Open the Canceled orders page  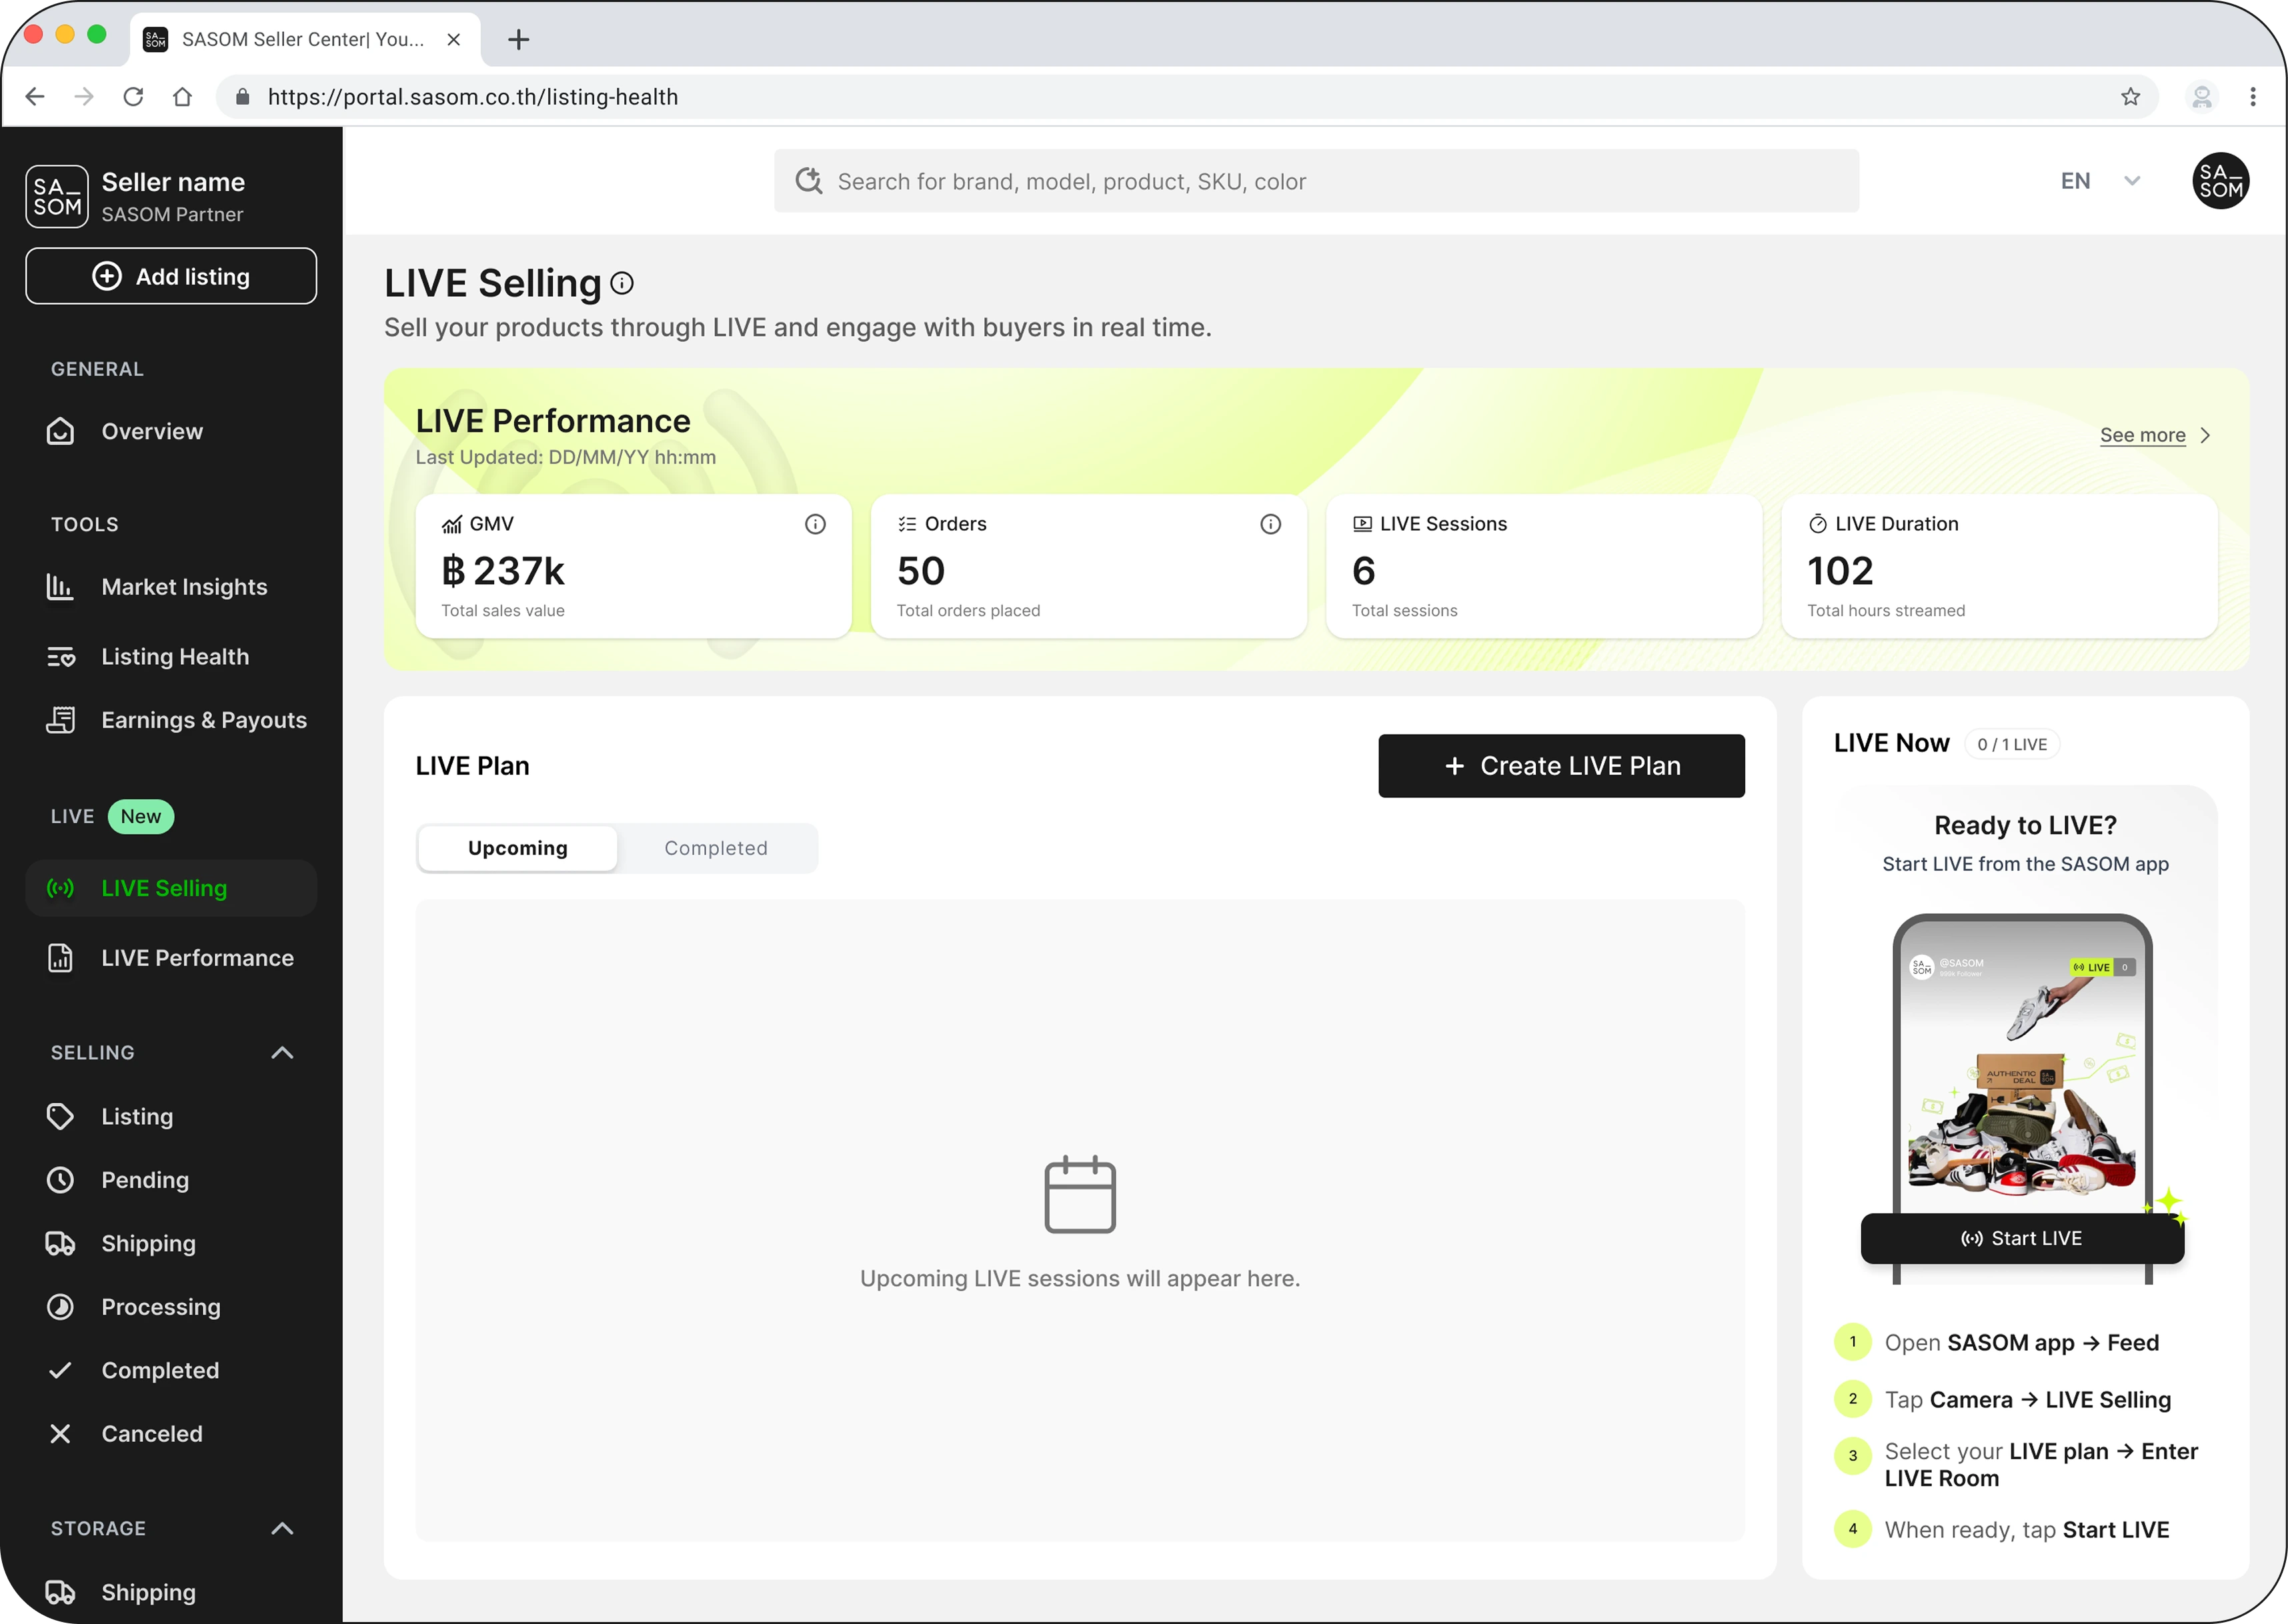(171, 1434)
